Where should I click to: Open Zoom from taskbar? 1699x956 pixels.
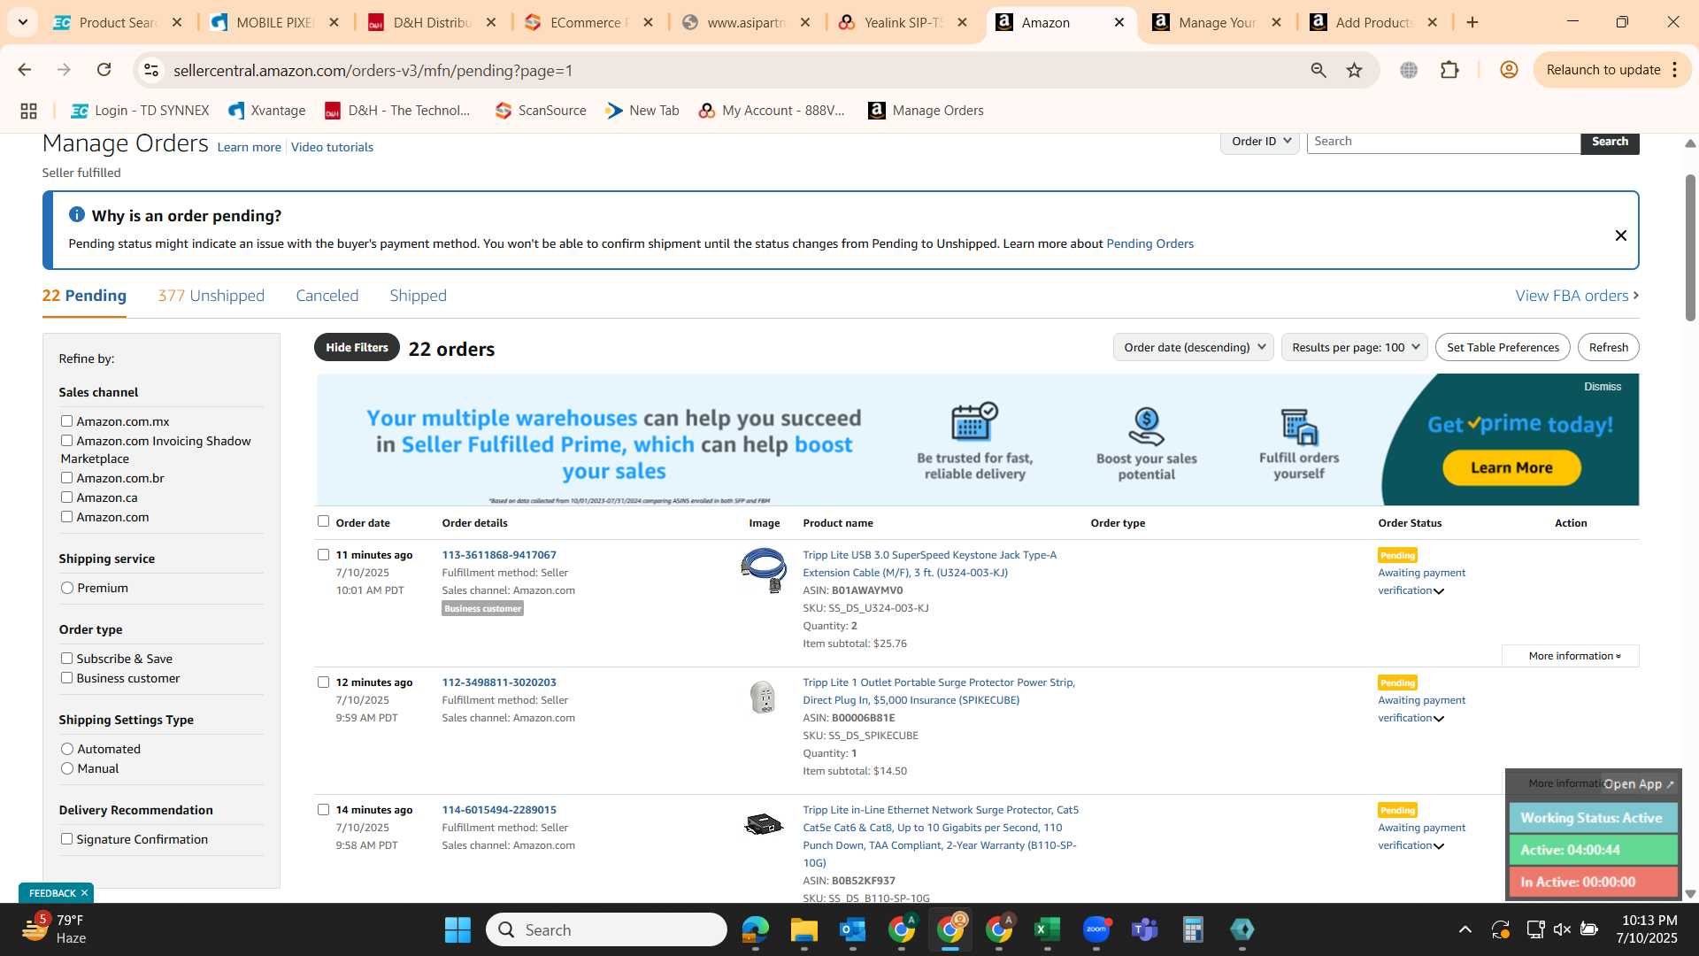[x=1096, y=929]
